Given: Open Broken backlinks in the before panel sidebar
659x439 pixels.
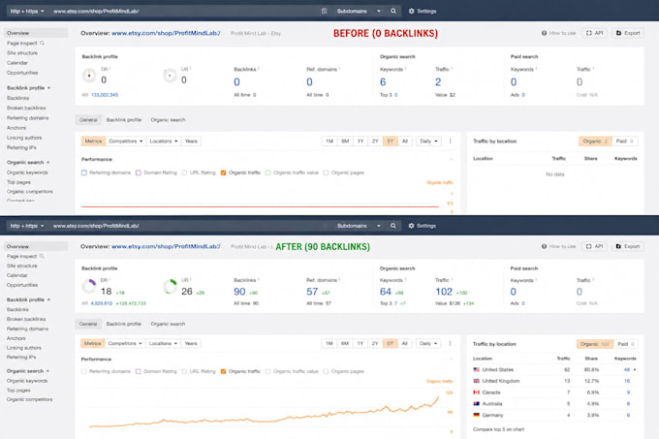Looking at the screenshot, I should [26, 108].
